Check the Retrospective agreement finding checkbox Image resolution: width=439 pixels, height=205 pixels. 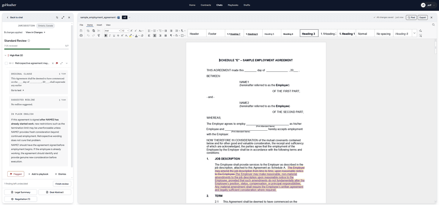point(6,63)
